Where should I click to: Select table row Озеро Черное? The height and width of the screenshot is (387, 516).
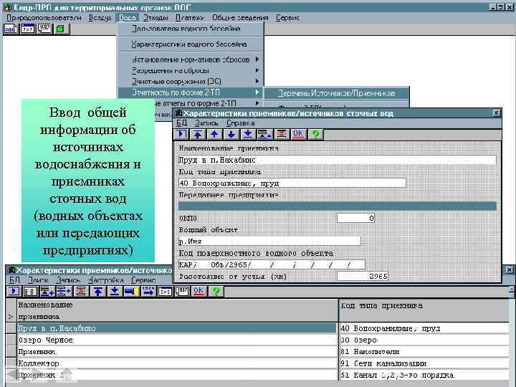177,340
